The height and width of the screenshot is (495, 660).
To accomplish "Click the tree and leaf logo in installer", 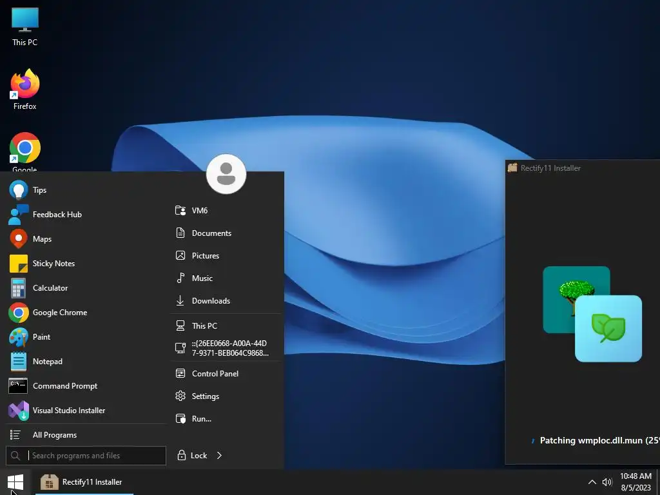I will pos(592,314).
